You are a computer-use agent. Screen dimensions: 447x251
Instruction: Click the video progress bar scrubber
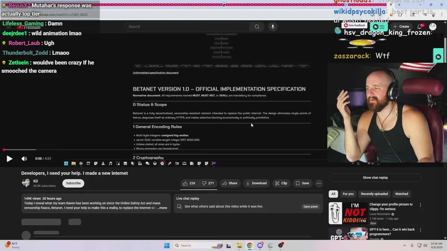[x=4, y=150]
